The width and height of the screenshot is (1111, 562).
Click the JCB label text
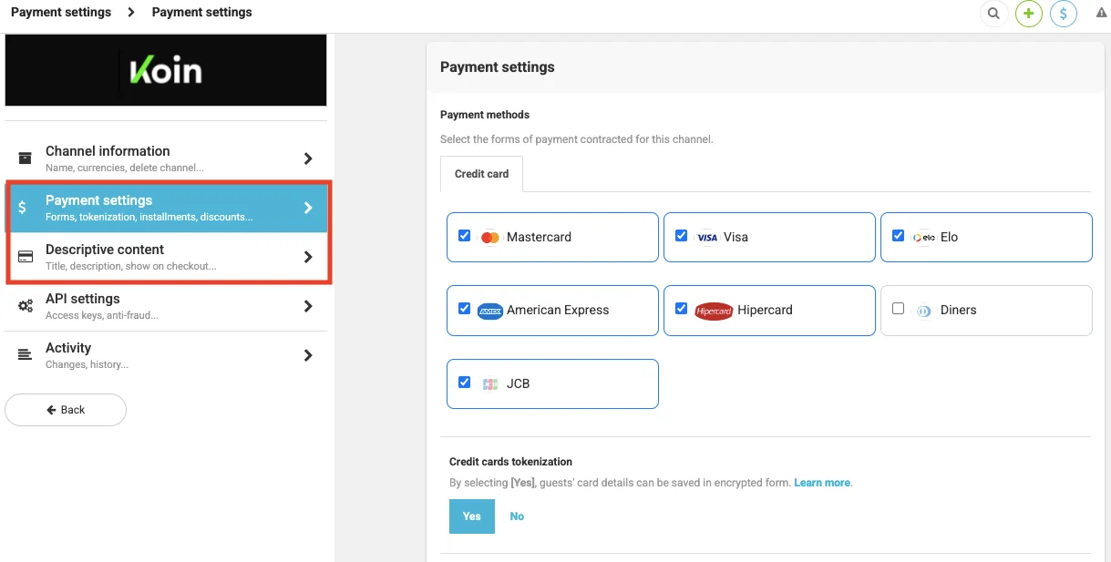click(518, 383)
